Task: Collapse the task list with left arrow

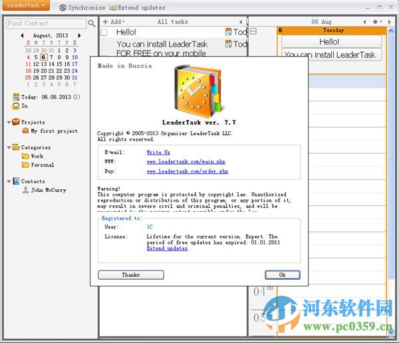Action: click(x=241, y=22)
